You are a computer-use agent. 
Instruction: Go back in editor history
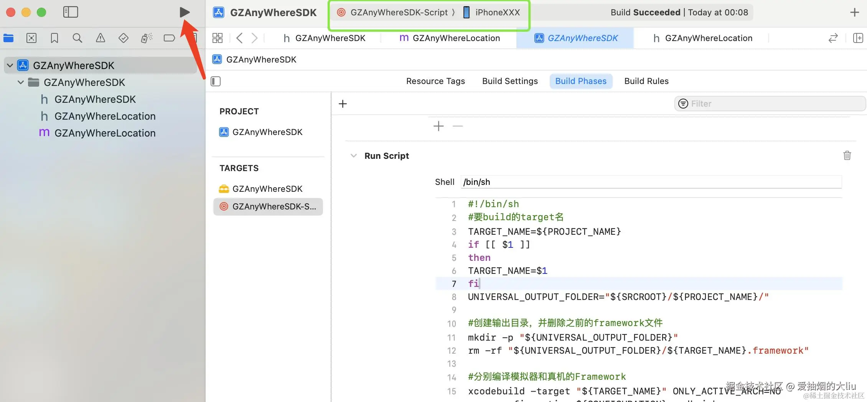pos(239,38)
